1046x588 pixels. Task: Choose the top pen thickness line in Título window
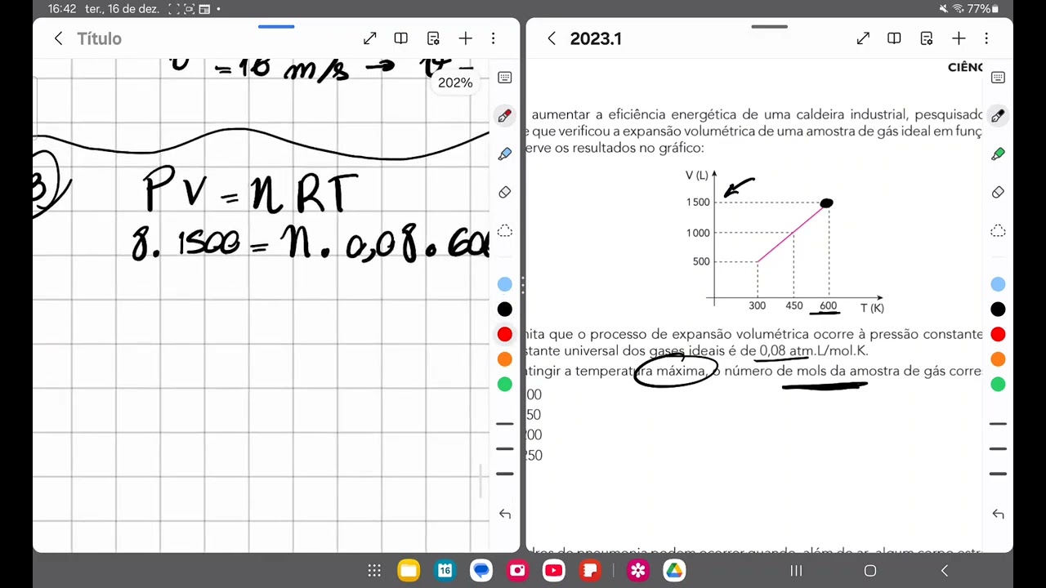point(505,423)
